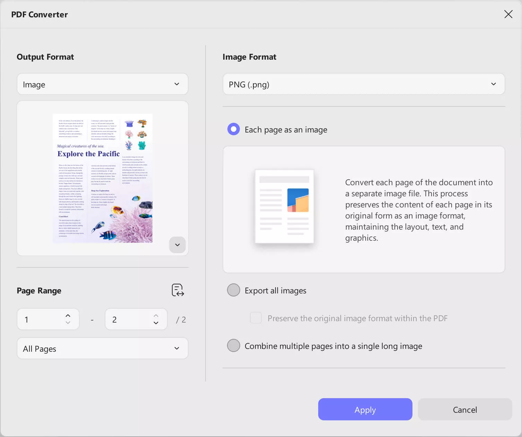This screenshot has height=437, width=522.
Task: Click the Cancel button
Action: (x=464, y=409)
